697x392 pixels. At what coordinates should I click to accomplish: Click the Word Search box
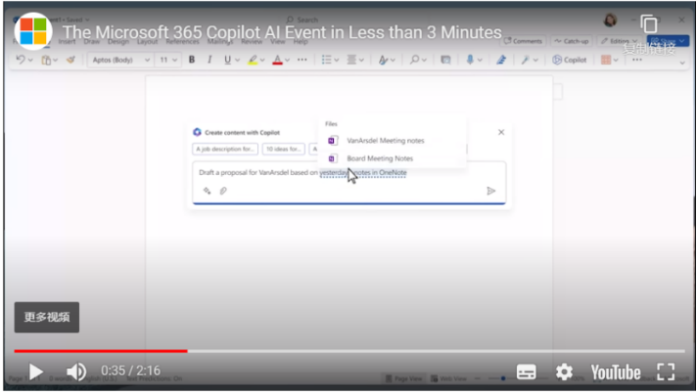pyautogui.click(x=302, y=20)
